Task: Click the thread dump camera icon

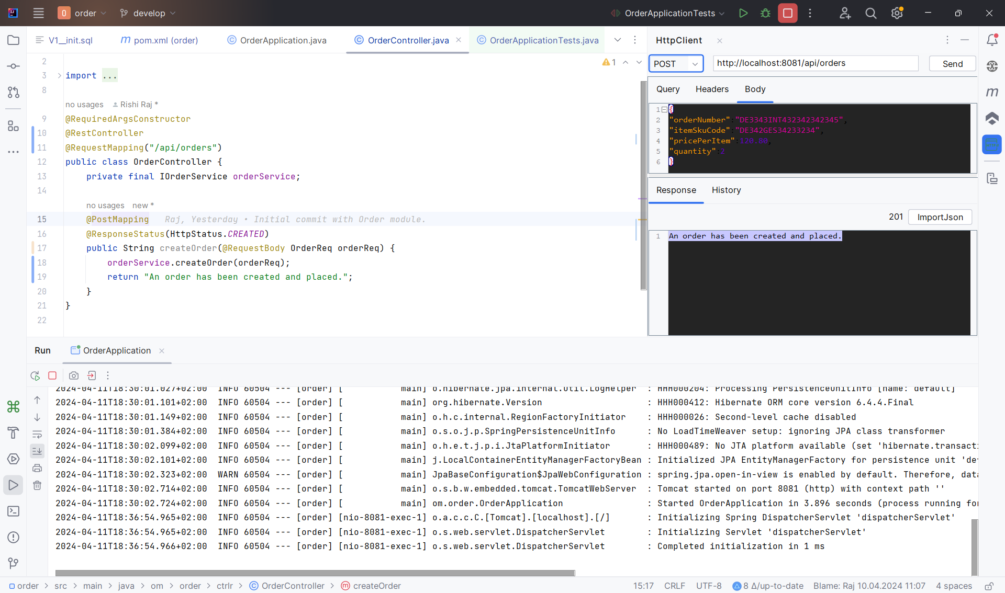Action: tap(74, 375)
